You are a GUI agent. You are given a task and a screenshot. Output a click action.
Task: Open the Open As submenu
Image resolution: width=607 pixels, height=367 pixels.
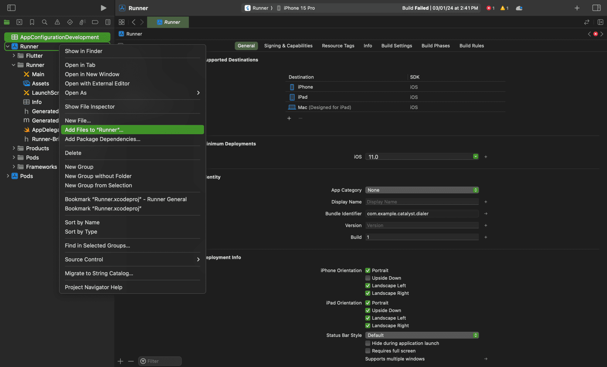point(132,93)
